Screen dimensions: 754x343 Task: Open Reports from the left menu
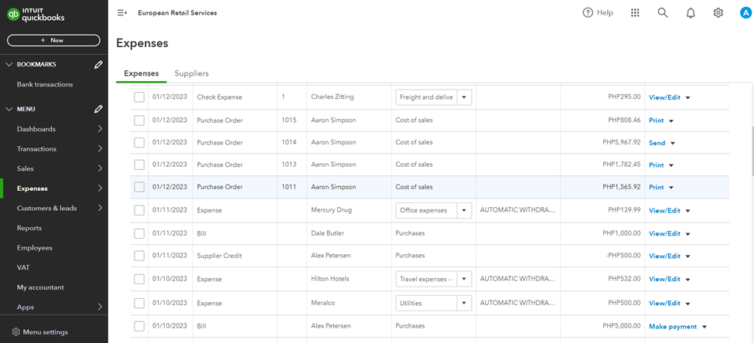(29, 228)
